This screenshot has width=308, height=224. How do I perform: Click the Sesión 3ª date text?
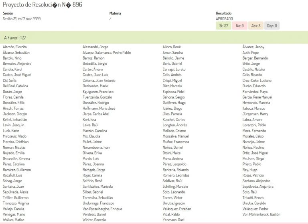pyautogui.click(x=22, y=18)
